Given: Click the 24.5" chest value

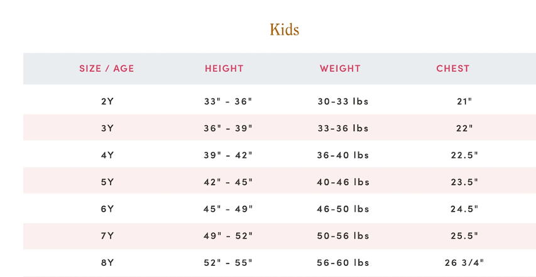Looking at the screenshot, I should coord(464,209).
